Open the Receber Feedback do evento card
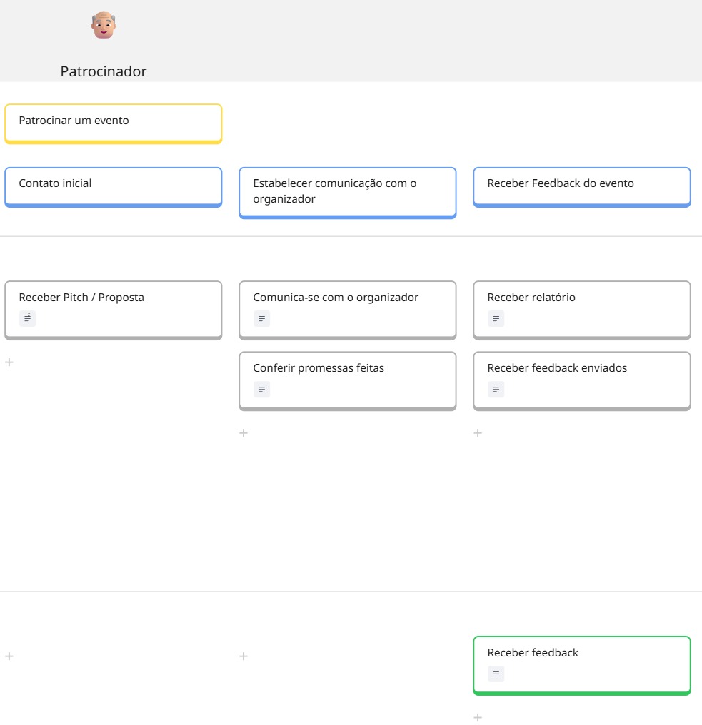Image resolution: width=702 pixels, height=725 pixels. 581,186
